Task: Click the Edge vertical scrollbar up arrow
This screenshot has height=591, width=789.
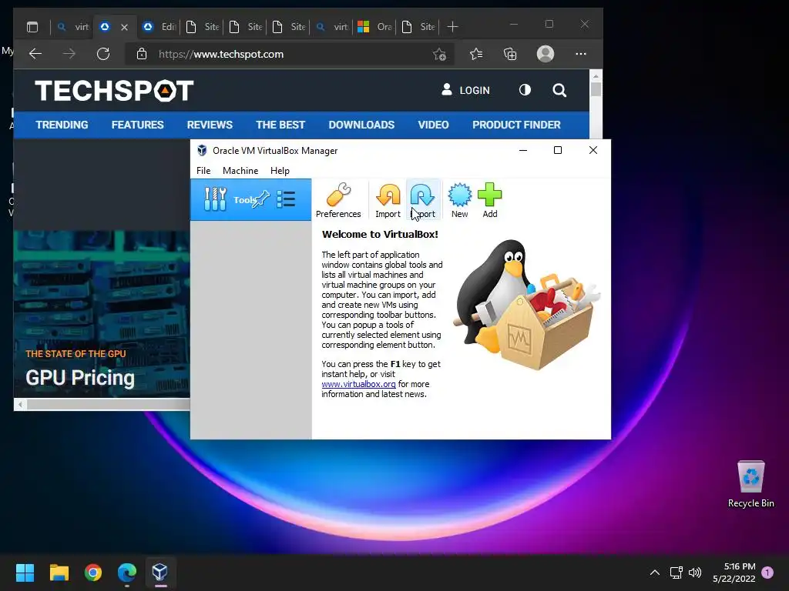Action: click(596, 76)
